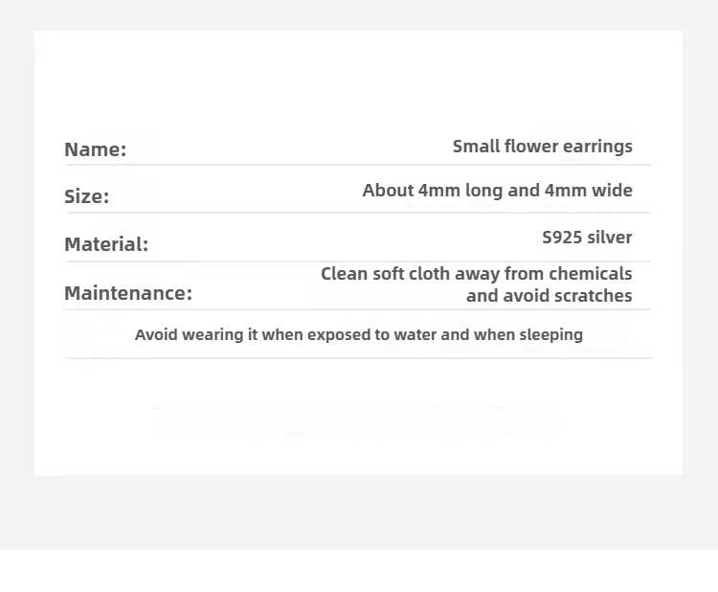Viewport: 718px width, 592px height.
Task: Click Clean soft cloth away from chemicals
Action: [476, 274]
